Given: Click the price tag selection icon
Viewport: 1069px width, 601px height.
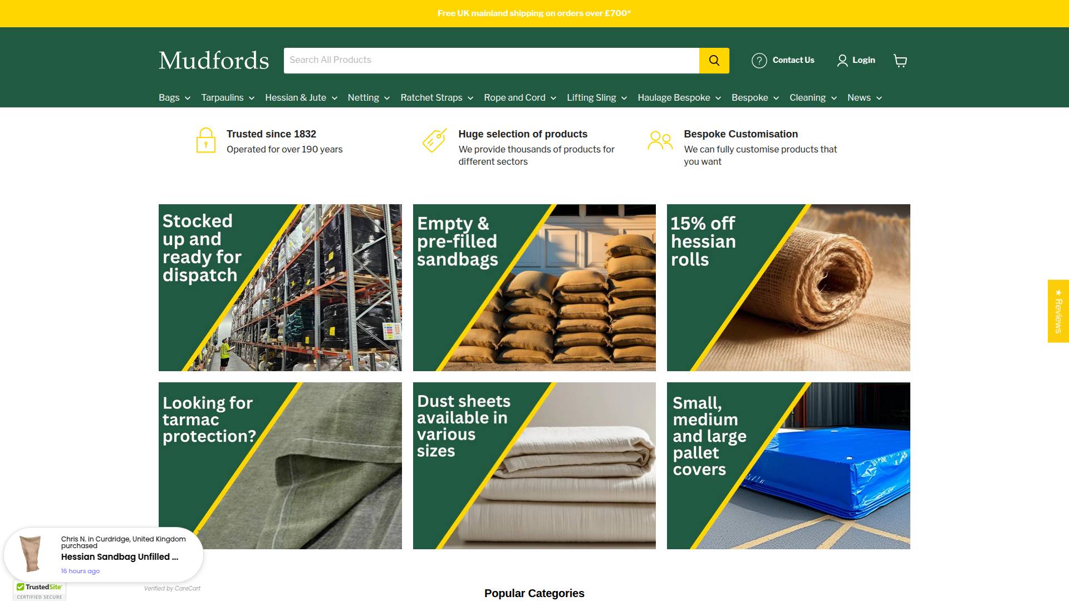Looking at the screenshot, I should (x=434, y=140).
